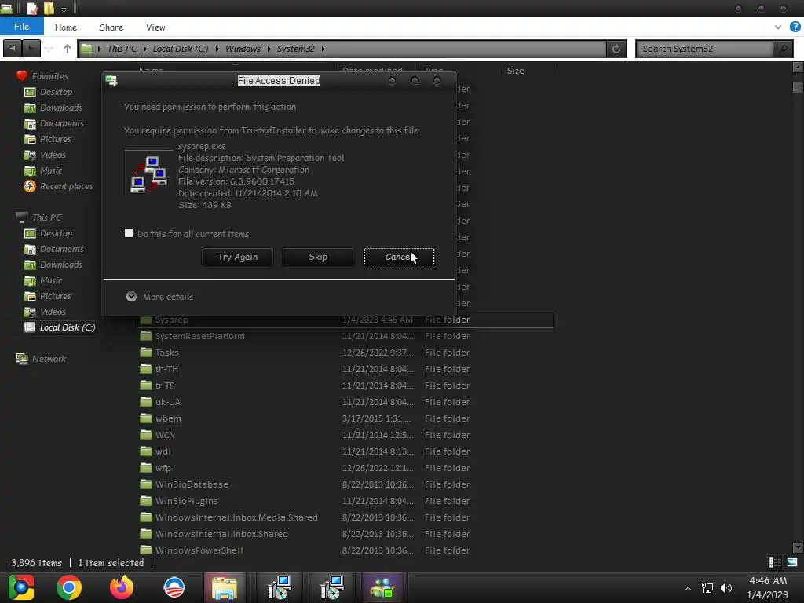The height and width of the screenshot is (603, 804).
Task: Open Documents under Favorites
Action: tap(61, 123)
